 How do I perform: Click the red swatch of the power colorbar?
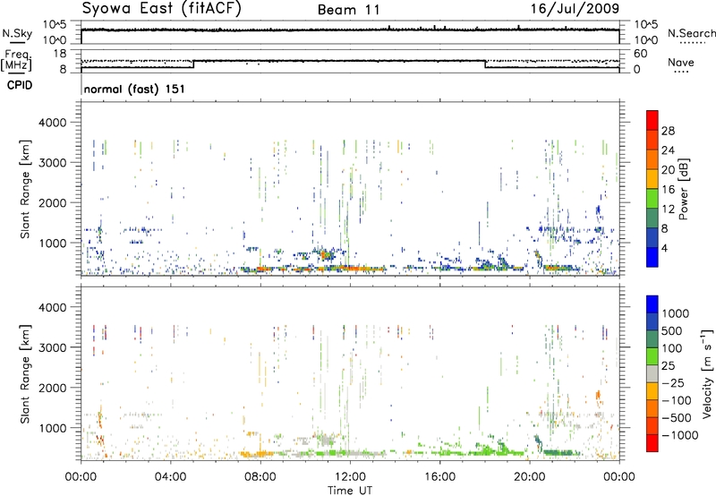[652, 120]
